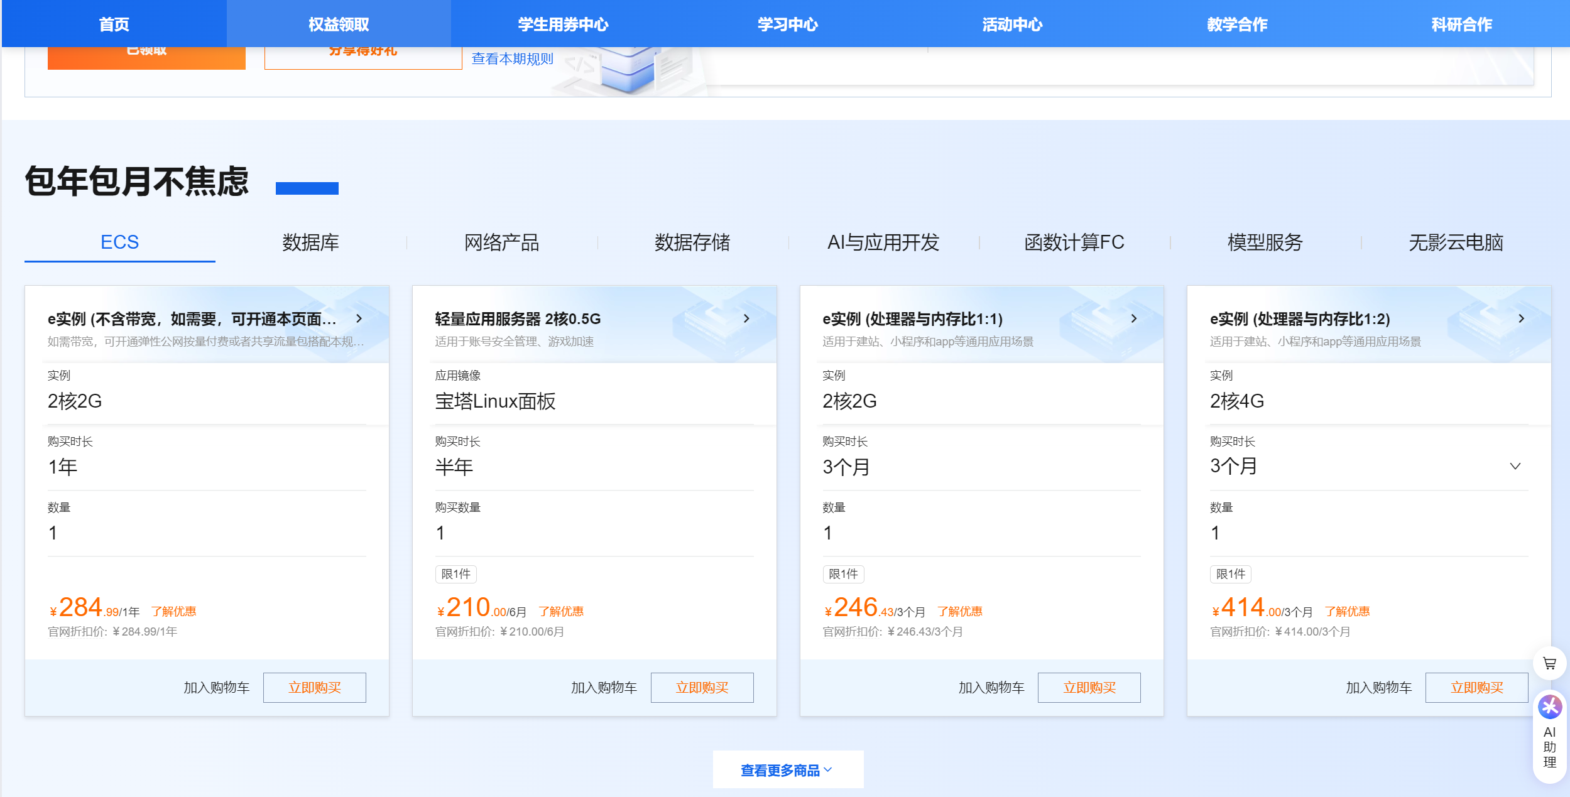1570x797 pixels.
Task: Select the 模型服务 tab
Action: [x=1265, y=242]
